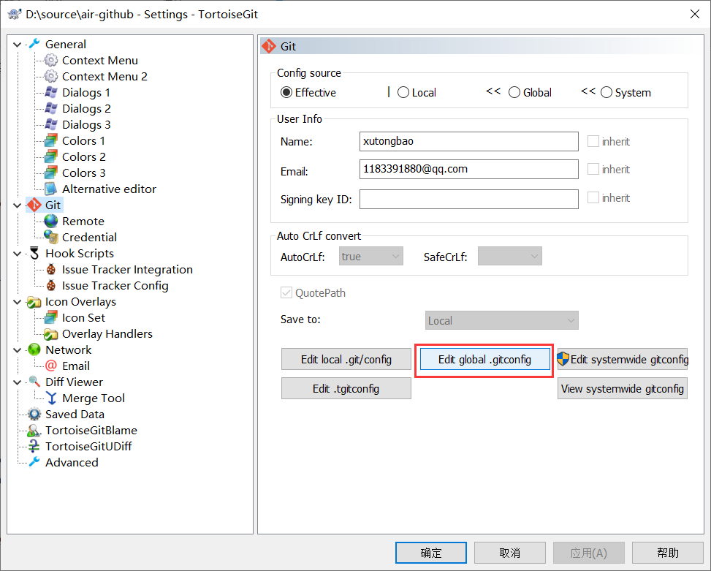Click the Colors 1 palette icon

click(51, 140)
